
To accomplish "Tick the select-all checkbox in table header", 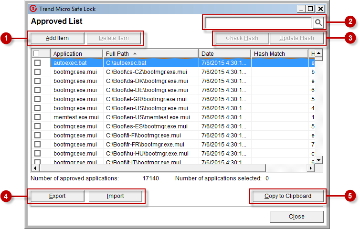I will click(37, 54).
